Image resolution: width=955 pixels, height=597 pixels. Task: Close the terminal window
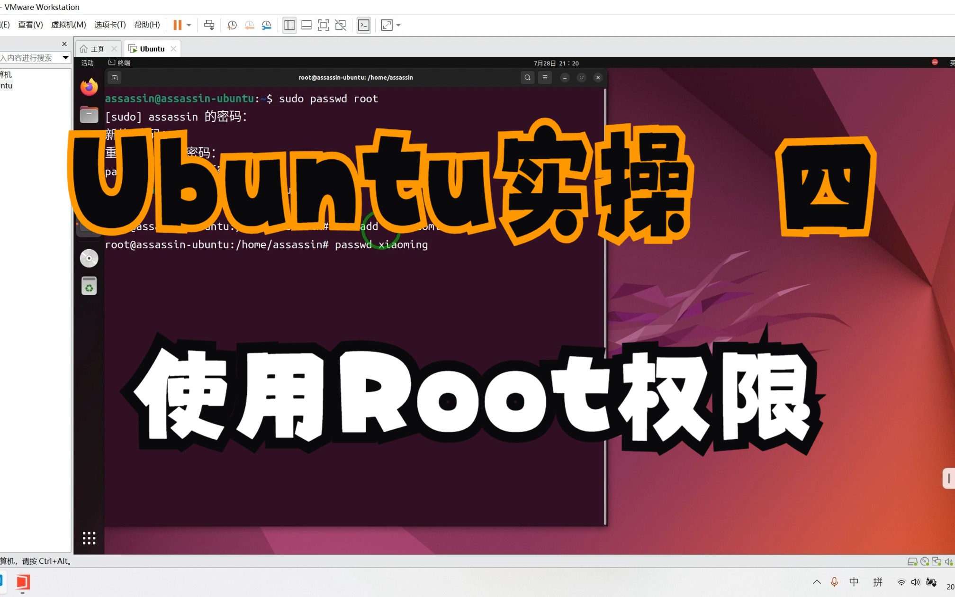[x=598, y=78]
